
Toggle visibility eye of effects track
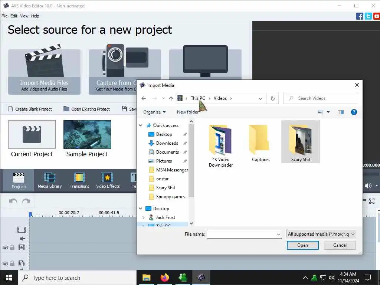click(x=5, y=248)
